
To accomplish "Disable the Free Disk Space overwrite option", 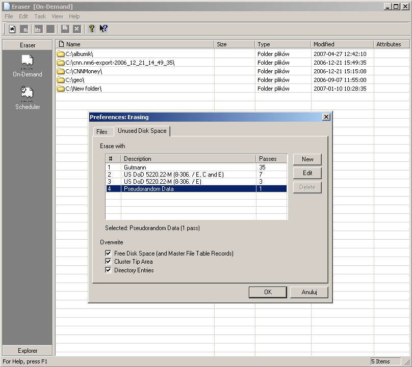I will (x=108, y=253).
